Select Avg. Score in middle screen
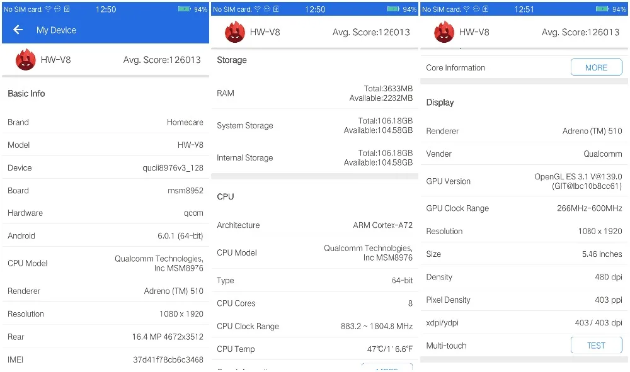 point(371,32)
